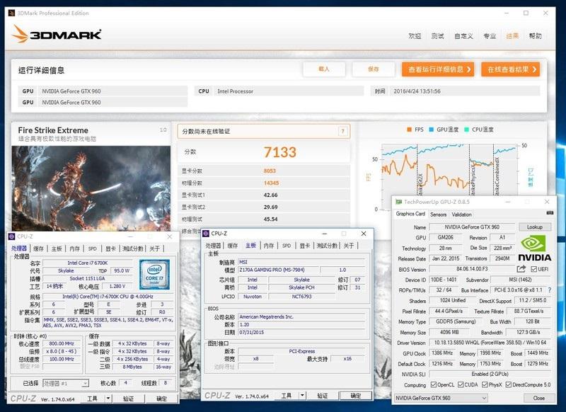This screenshot has width=566, height=412.
Task: Click the GPU-Z title bar app icon
Action: [398, 202]
